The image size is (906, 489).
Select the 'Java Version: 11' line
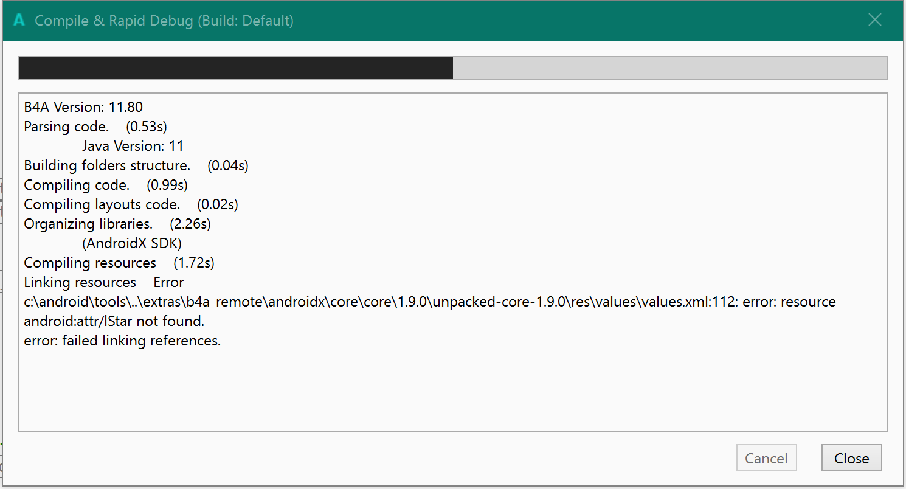point(133,147)
